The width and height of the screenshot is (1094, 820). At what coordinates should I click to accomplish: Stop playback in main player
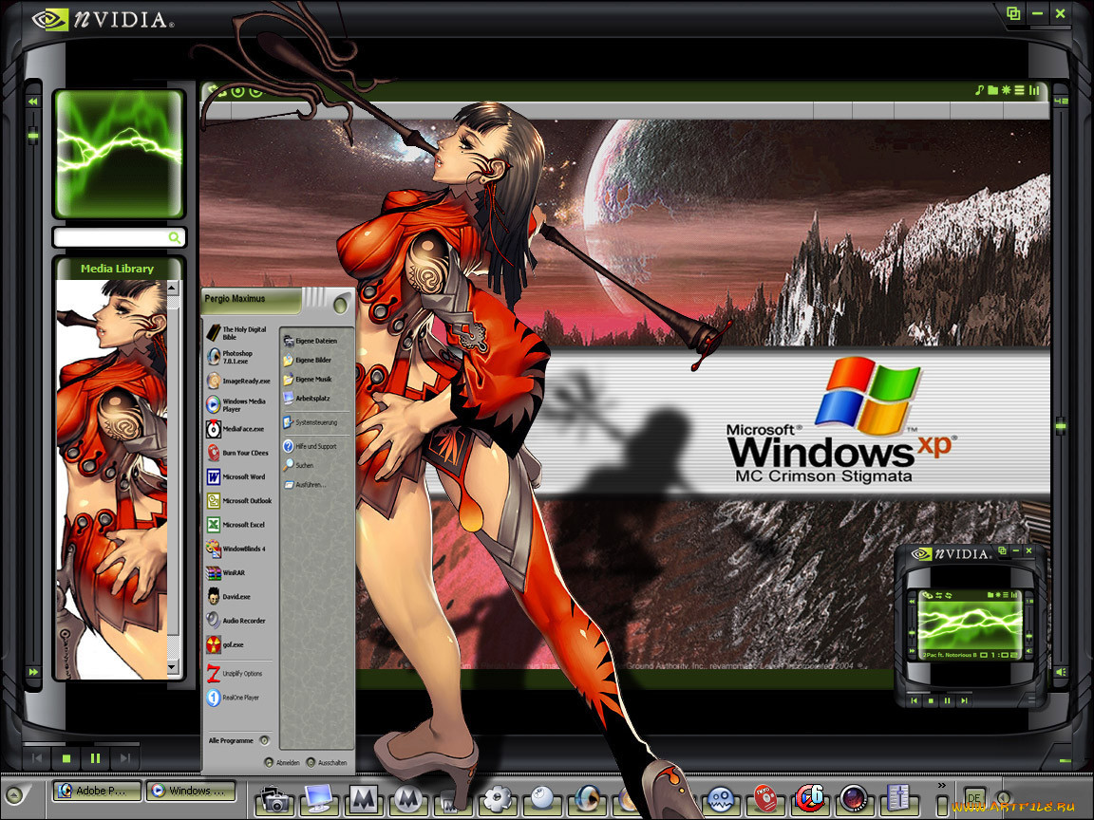(66, 758)
